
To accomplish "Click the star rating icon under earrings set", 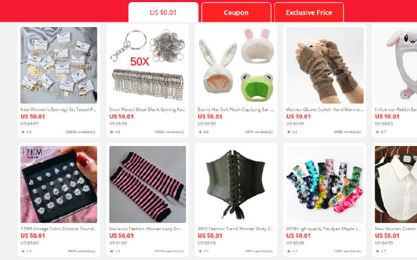I will coord(23,132).
